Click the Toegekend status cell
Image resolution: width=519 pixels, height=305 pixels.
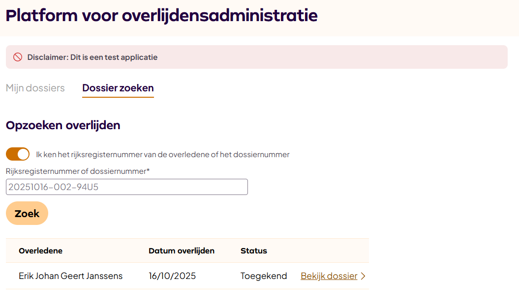[264, 276]
